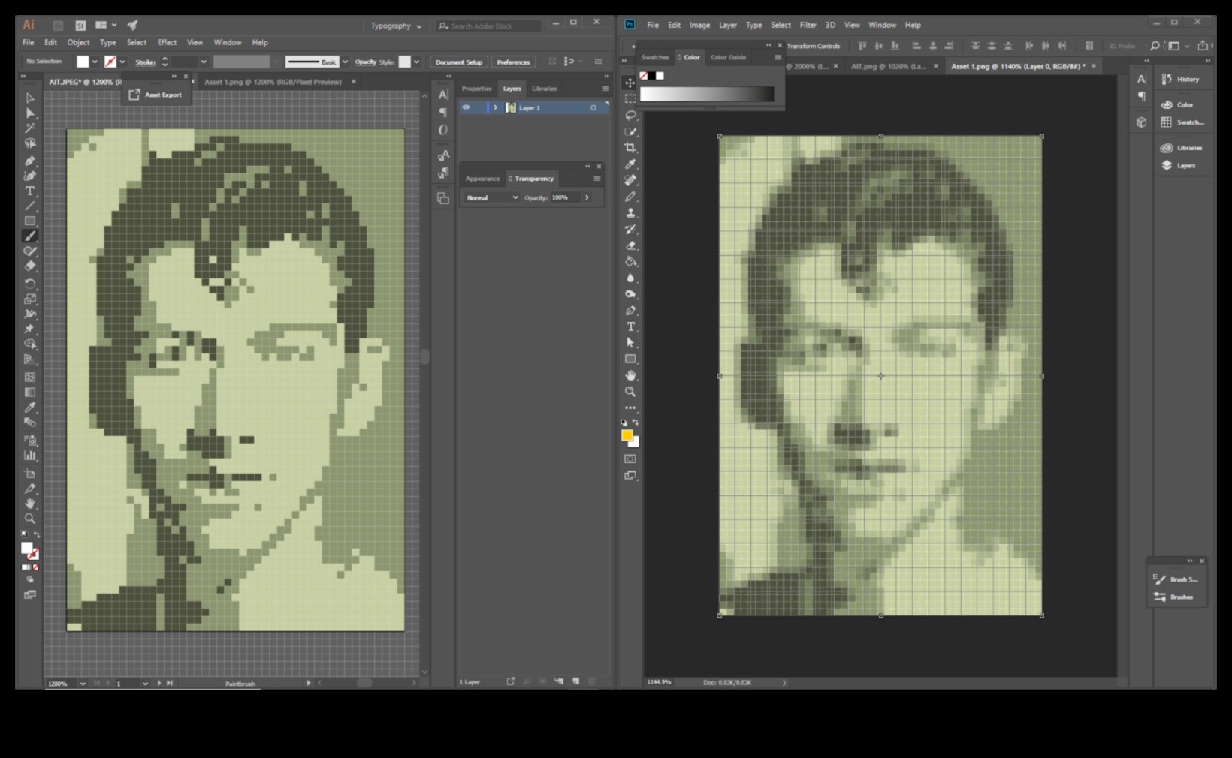This screenshot has width=1232, height=758.
Task: Open the Filter menu in Photoshop
Action: point(808,24)
